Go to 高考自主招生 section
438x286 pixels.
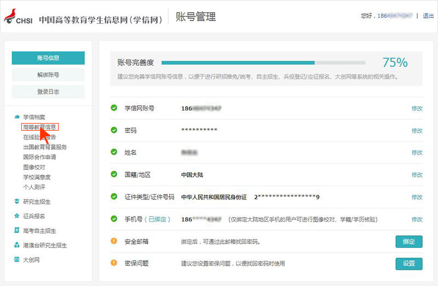click(x=39, y=231)
